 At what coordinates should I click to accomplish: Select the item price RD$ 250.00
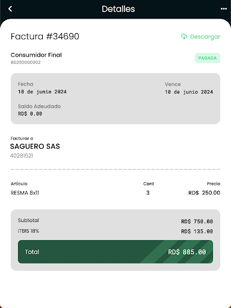point(204,192)
